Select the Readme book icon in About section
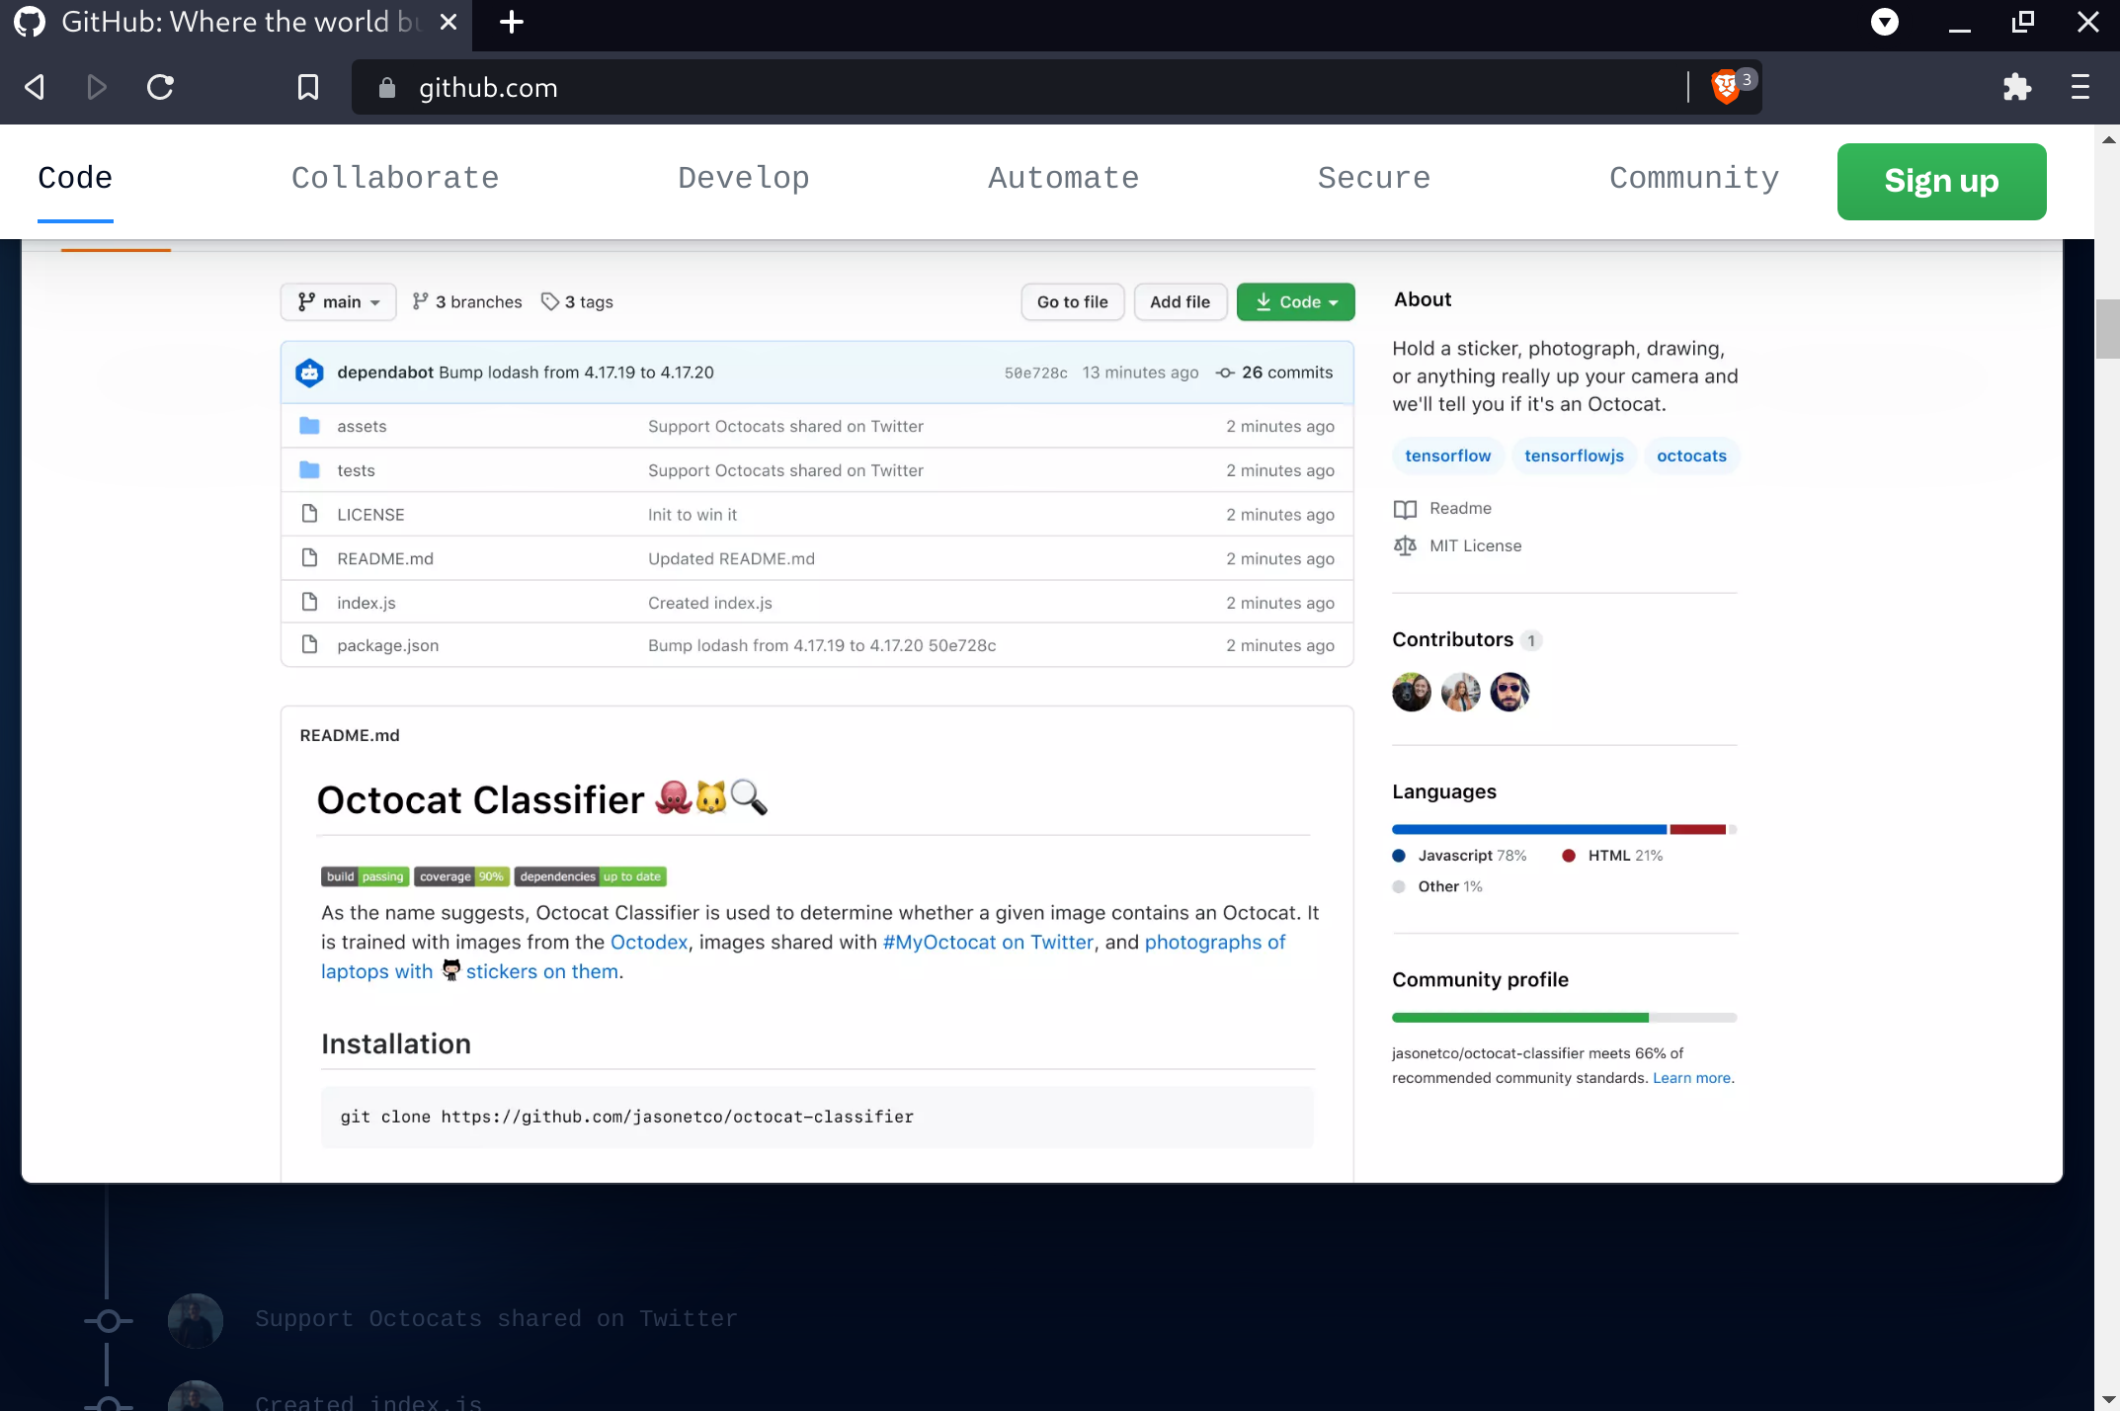 [x=1406, y=508]
